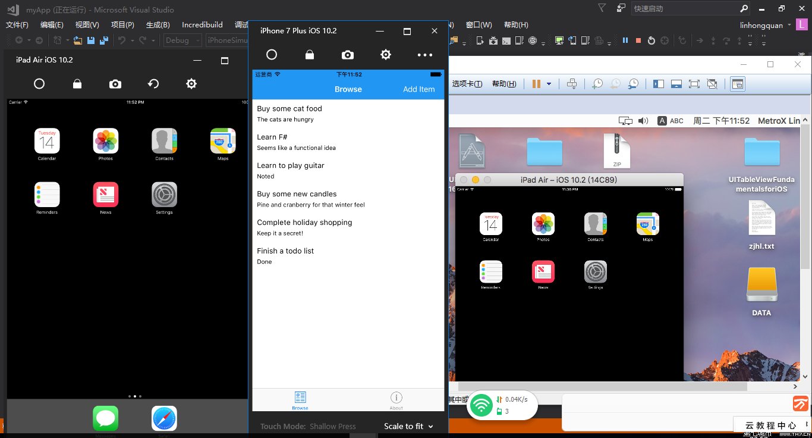Switch macOS input source ABC
Screen dimensions: 812x438
671,121
